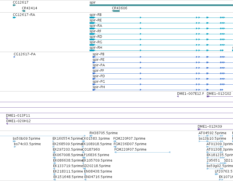Select the spir-RE transcript

pyautogui.click(x=96, y=20)
